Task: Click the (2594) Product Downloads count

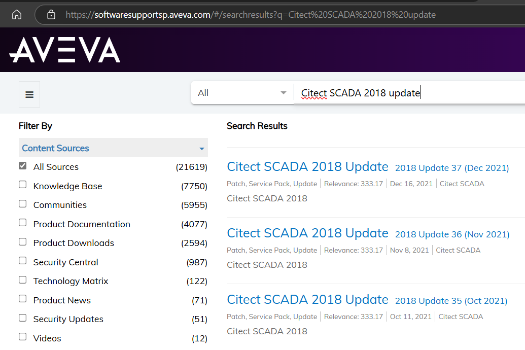Action: (194, 243)
